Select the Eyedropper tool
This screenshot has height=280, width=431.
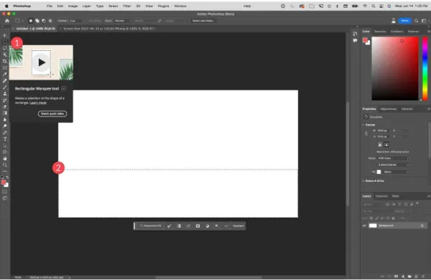[x=5, y=74]
